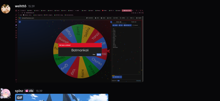Viewport: 220px width, 101px height.
Task: Click Share in the wheelofnames toolbar
Action: pos(116,18)
